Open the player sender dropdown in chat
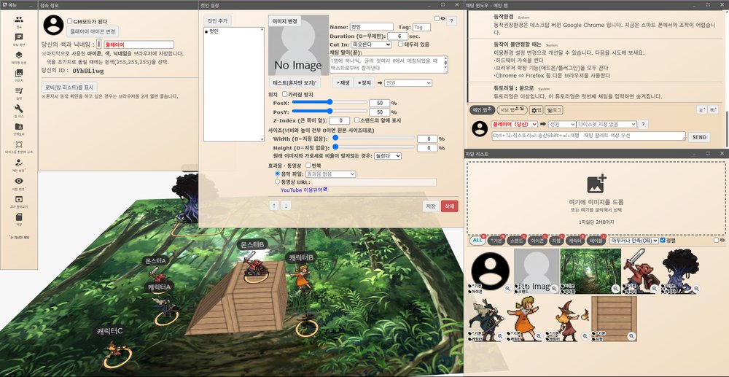 pos(514,124)
